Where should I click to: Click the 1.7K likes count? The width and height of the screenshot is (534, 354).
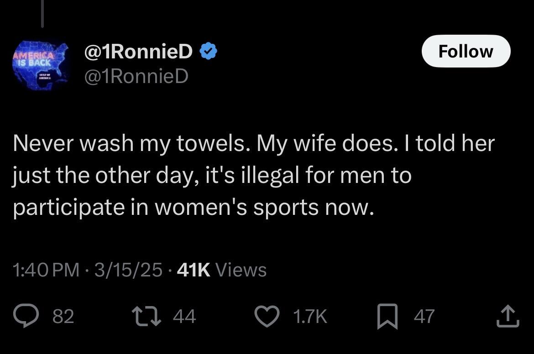pyautogui.click(x=310, y=316)
